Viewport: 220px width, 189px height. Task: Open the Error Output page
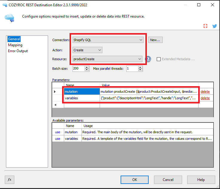click(18, 51)
